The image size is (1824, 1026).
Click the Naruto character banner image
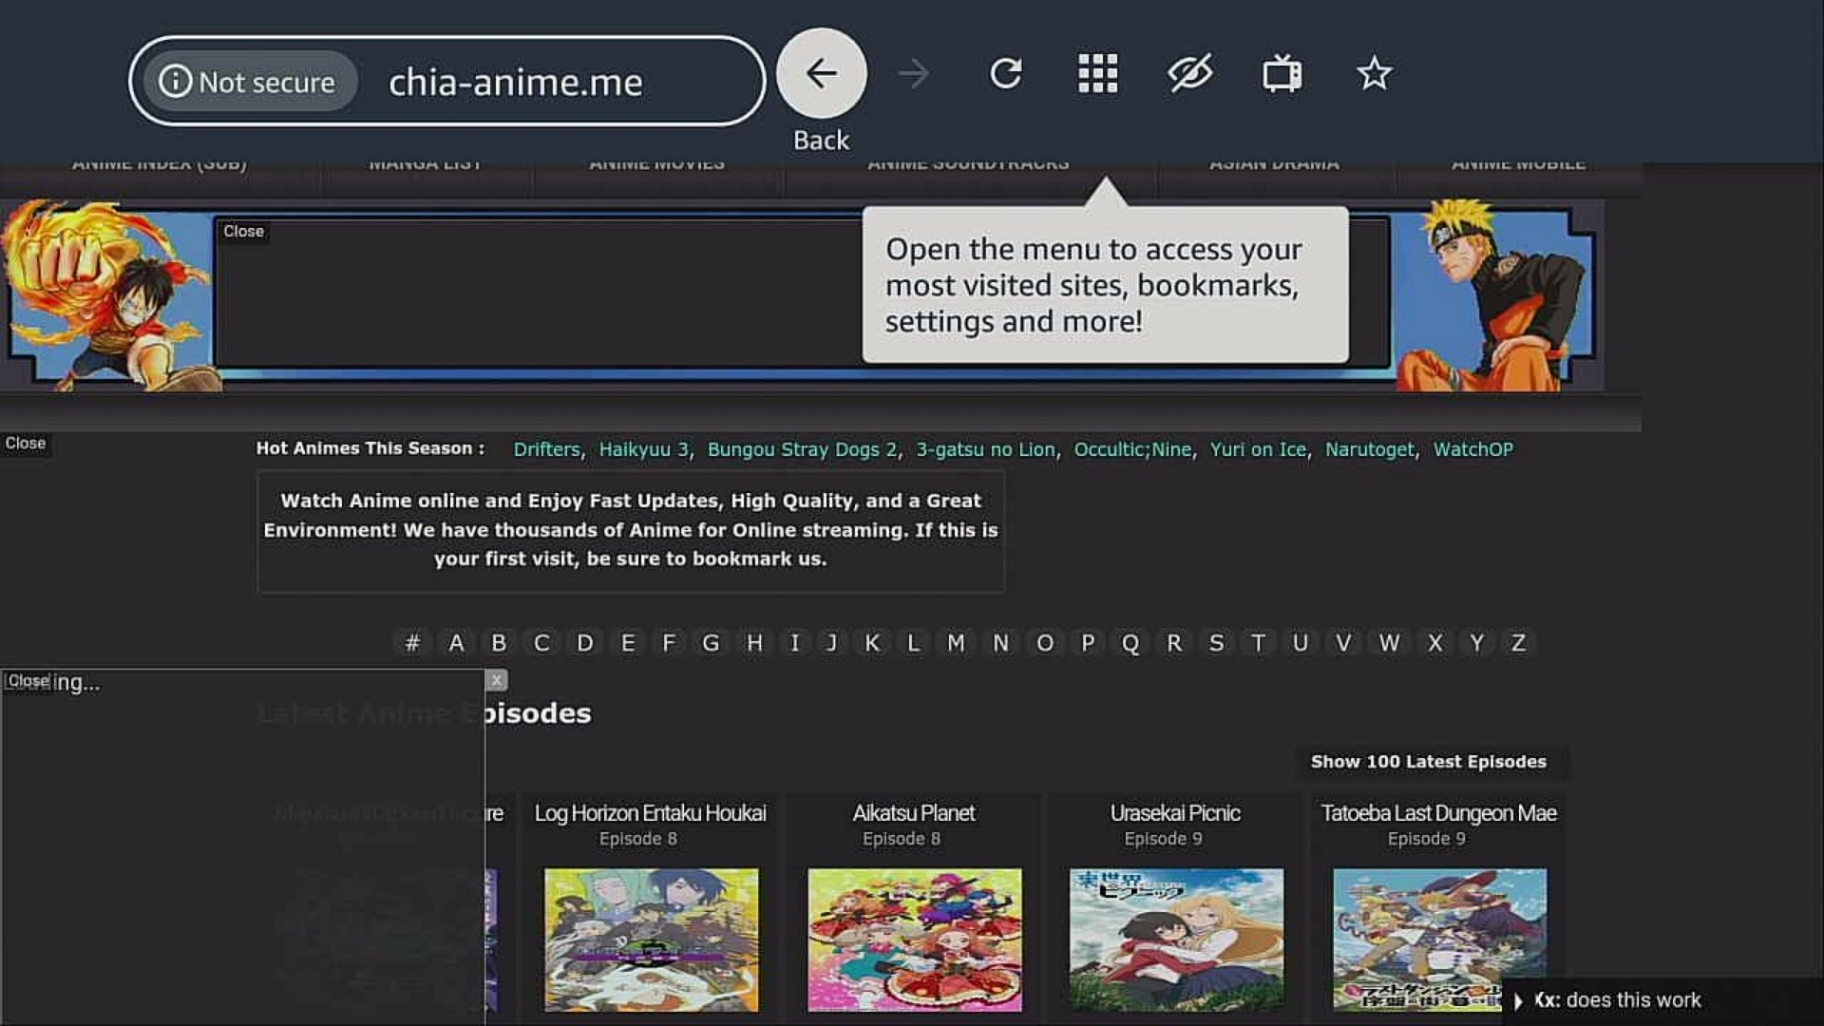point(1496,296)
